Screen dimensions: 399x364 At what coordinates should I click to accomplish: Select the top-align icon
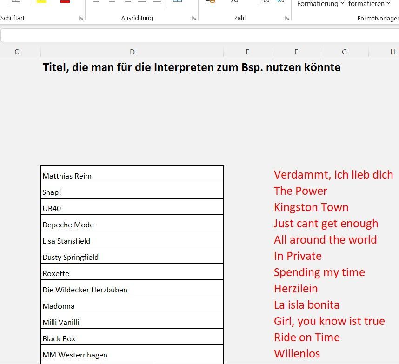pyautogui.click(x=95, y=0)
